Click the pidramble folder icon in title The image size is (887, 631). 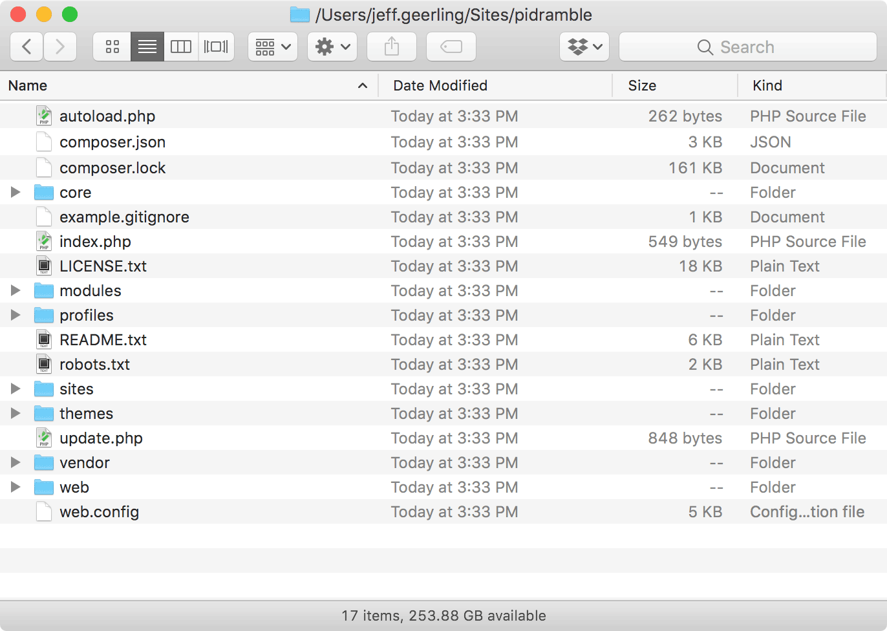coord(300,14)
